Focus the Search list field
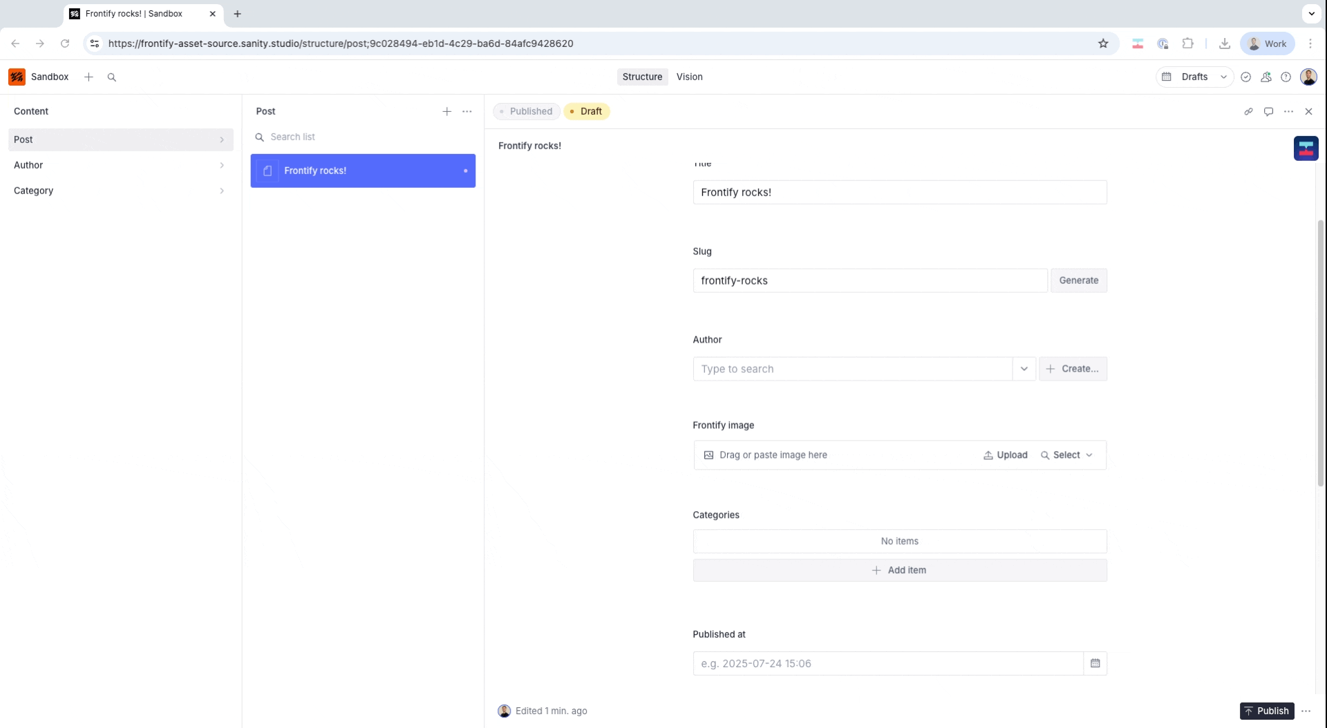This screenshot has width=1327, height=728. 363,137
